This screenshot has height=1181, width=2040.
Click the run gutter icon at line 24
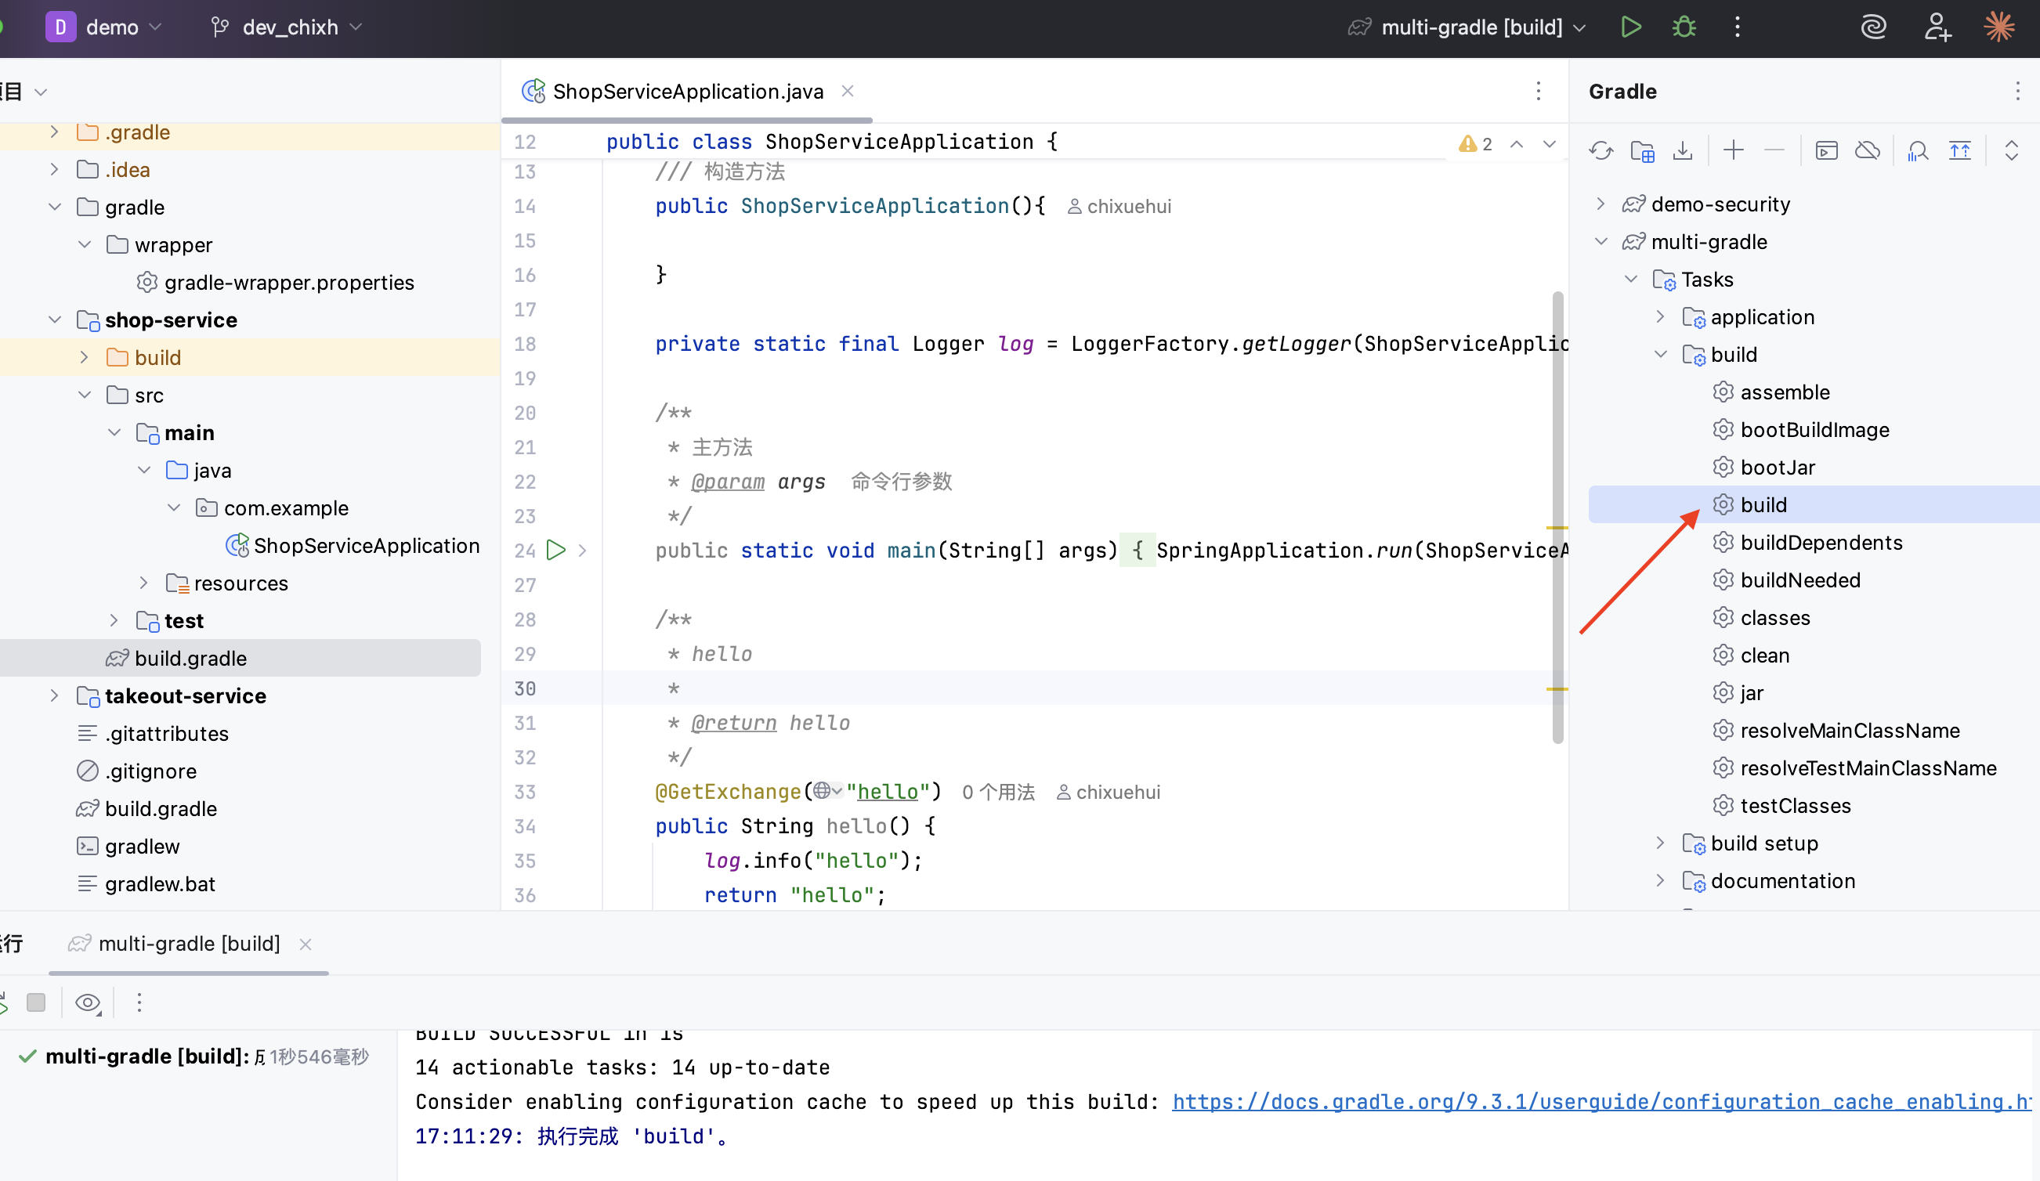click(x=556, y=551)
